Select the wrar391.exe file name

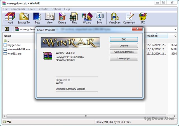[x=14, y=54]
